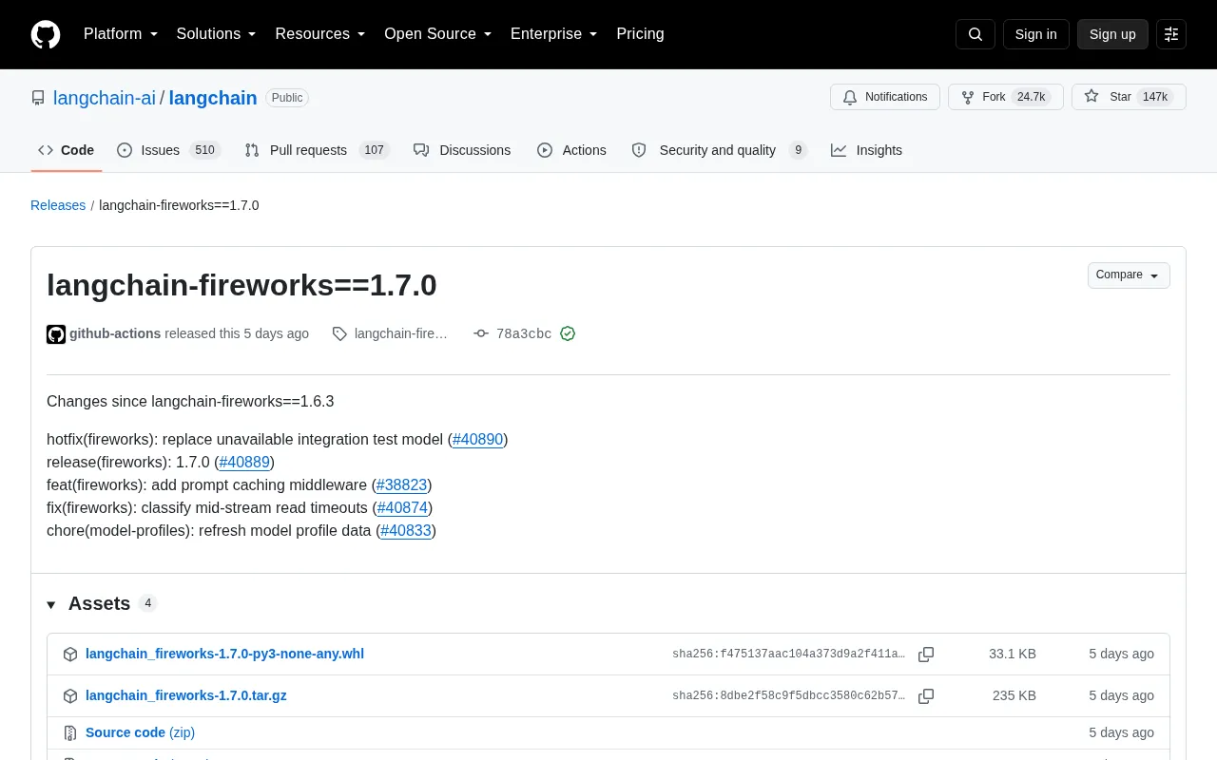This screenshot has width=1217, height=760.
Task: Open the search magnifier button
Action: pos(976,34)
